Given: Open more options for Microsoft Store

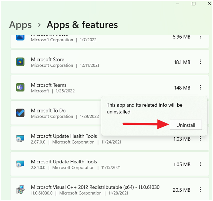Looking at the screenshot, I should (200, 62).
